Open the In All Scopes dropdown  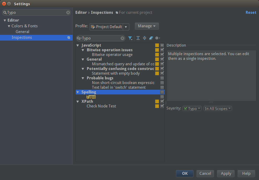[x=218, y=108]
